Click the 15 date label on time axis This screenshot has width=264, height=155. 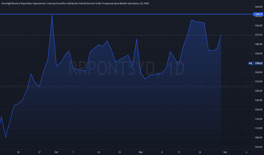pyautogui.click(x=179, y=152)
